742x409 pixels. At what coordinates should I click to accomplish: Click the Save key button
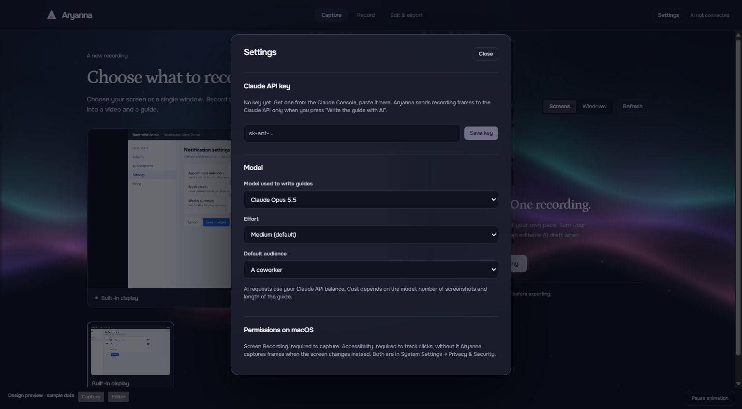tap(481, 133)
